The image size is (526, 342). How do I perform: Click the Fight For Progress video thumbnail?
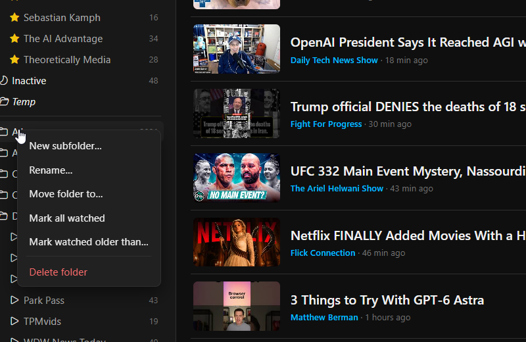coord(237,113)
